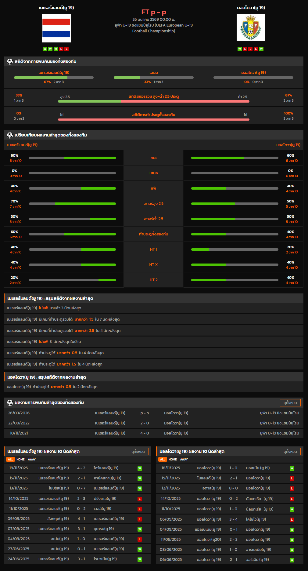The height and width of the screenshot is (571, 308).
Task: Click the Moldova U19 crest logo
Action: point(251,27)
